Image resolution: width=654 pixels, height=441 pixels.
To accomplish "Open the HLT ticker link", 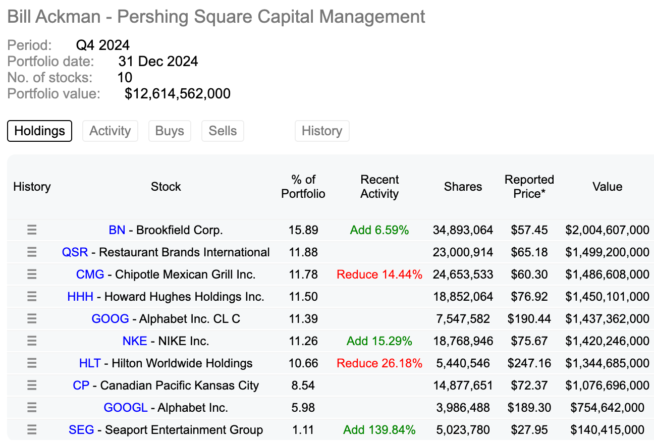I will coord(90,363).
